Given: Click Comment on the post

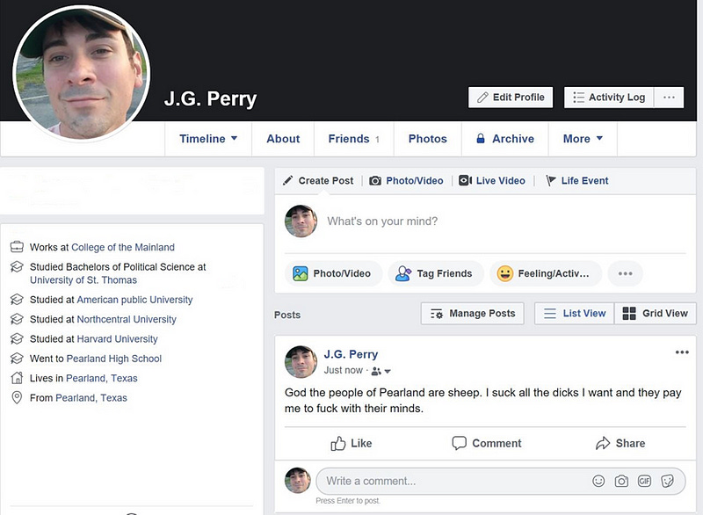Looking at the screenshot, I should (x=487, y=443).
